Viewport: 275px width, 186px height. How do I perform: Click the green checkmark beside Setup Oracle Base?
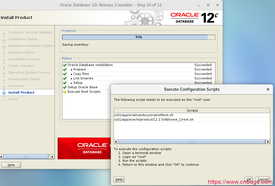click(x=65, y=87)
